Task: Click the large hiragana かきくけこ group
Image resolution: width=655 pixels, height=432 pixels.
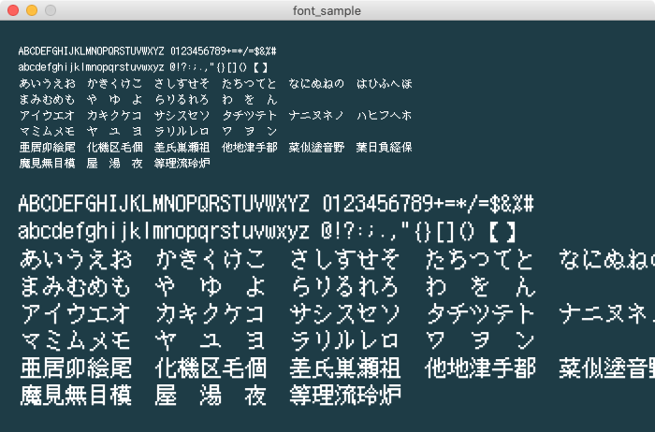Action: [x=211, y=259]
